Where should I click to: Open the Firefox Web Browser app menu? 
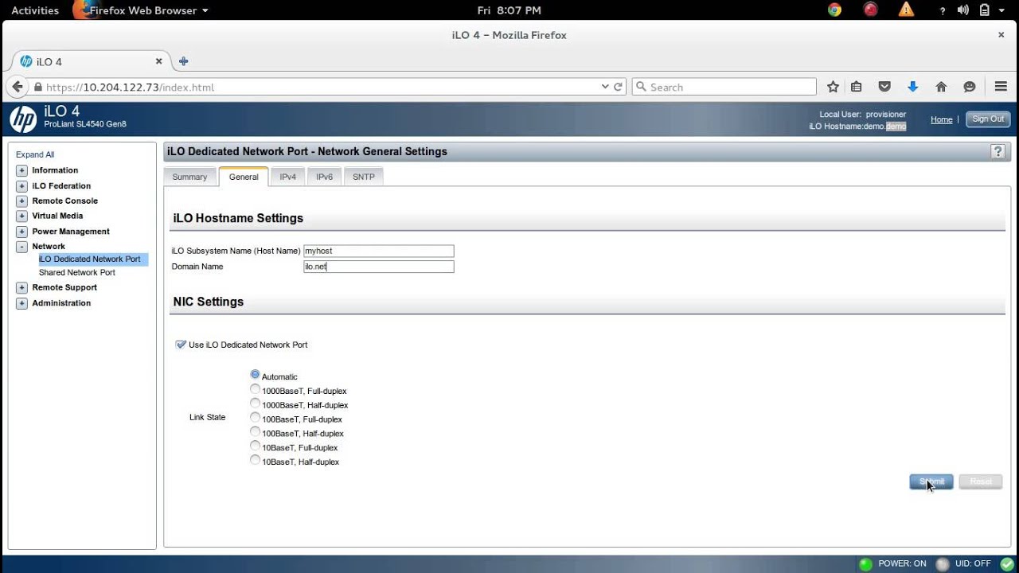pyautogui.click(x=140, y=10)
